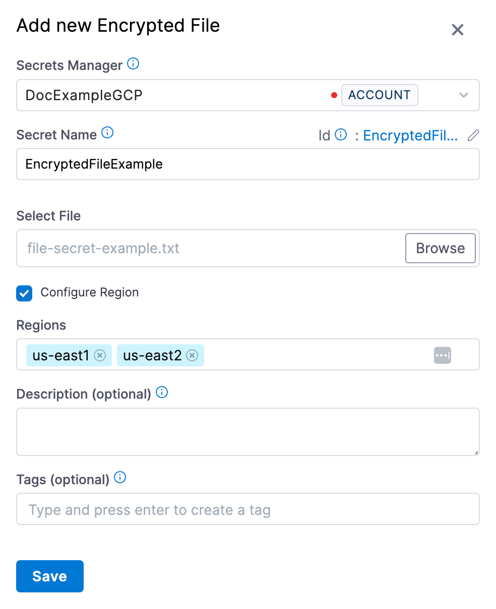Expand the Secrets Manager dropdown chevron

464,95
